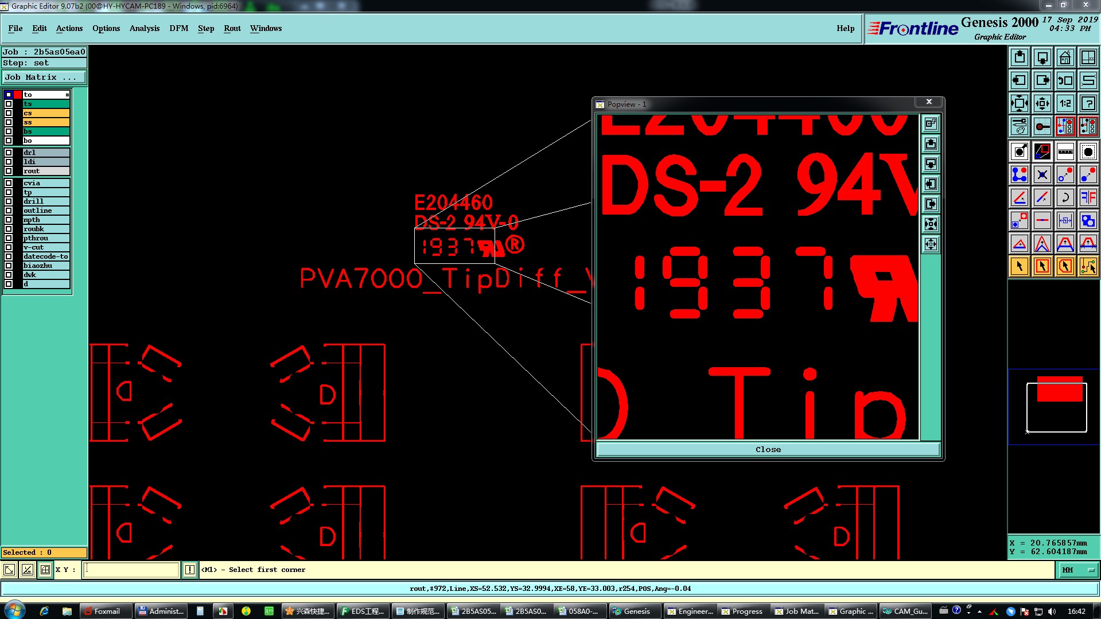Select the ruler measure tool
Image resolution: width=1101 pixels, height=619 pixels.
[1065, 151]
